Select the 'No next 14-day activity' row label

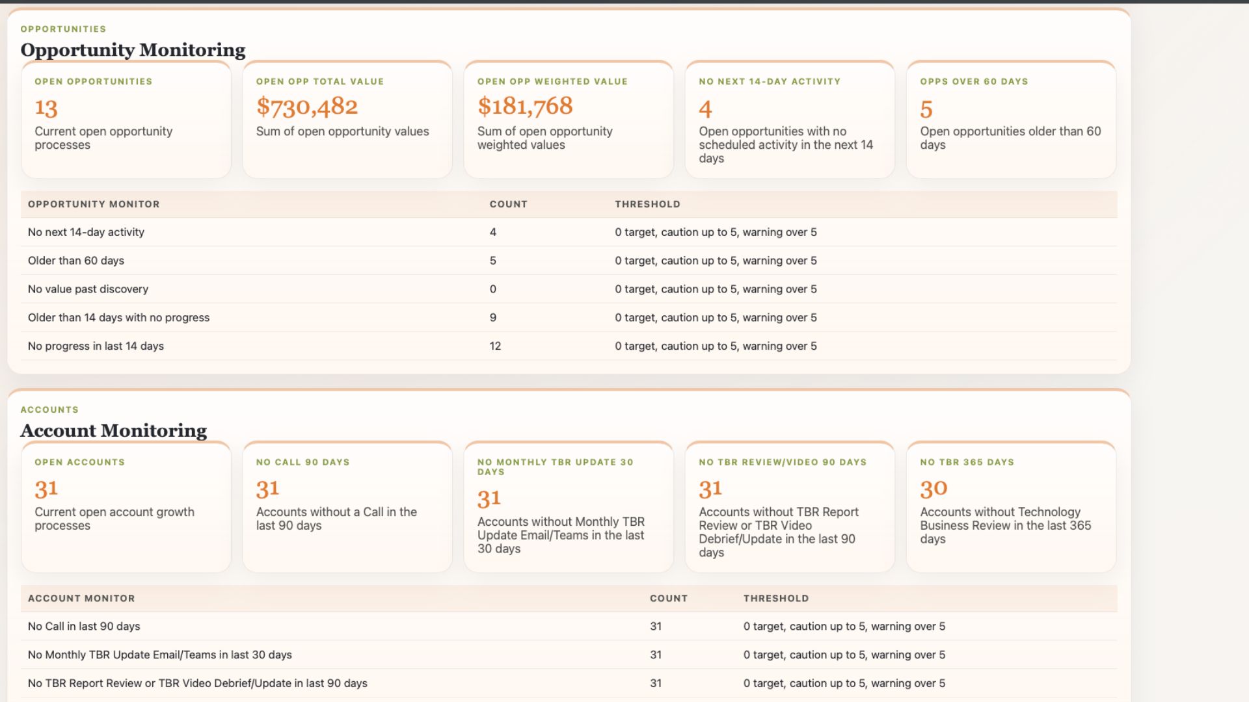point(86,232)
